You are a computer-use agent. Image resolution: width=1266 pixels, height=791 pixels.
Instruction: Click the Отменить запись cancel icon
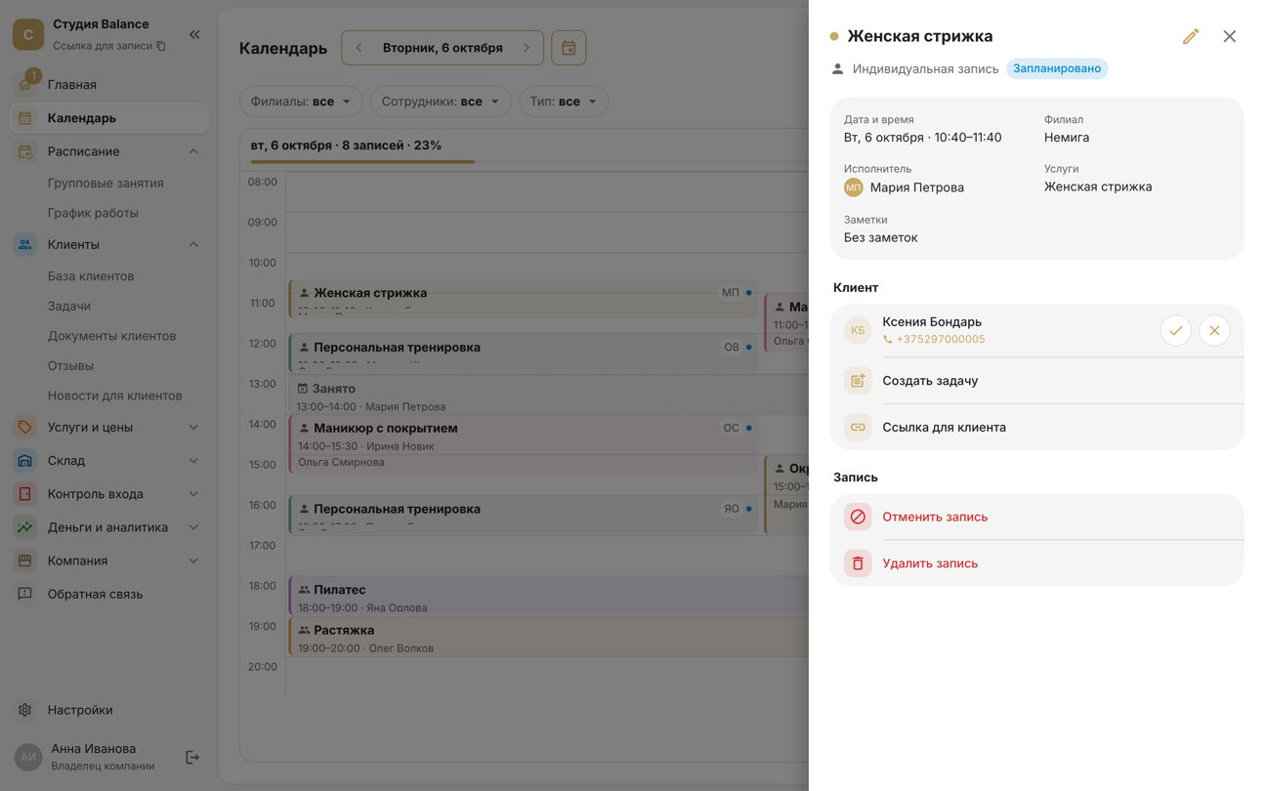[858, 517]
